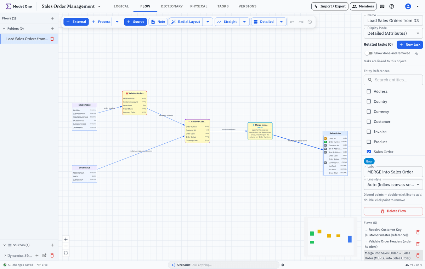
Task: Click the canvas minimap overview
Action: 331,237
